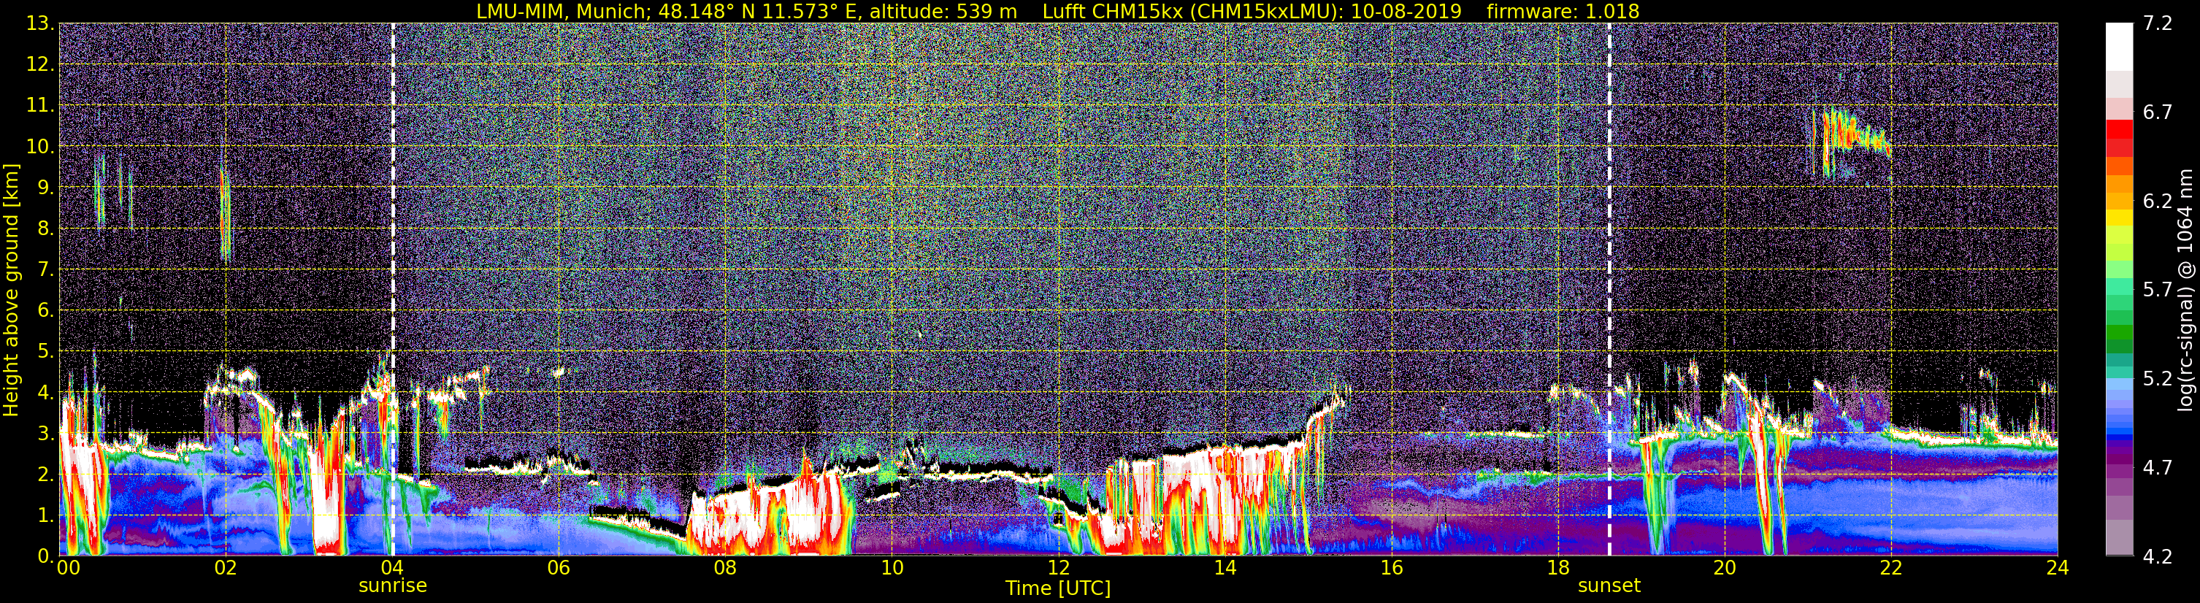Viewport: 2200px width, 603px height.
Task: Click the 'Time [UTC]' axis label
Action: tap(1058, 588)
